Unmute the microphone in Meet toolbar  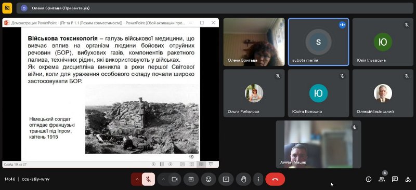pos(149,180)
